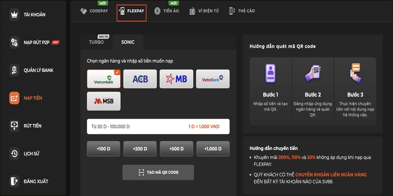Image resolution: width=393 pixels, height=196 pixels.
Task: Open Lịch Sử history clock icon
Action: click(x=14, y=154)
